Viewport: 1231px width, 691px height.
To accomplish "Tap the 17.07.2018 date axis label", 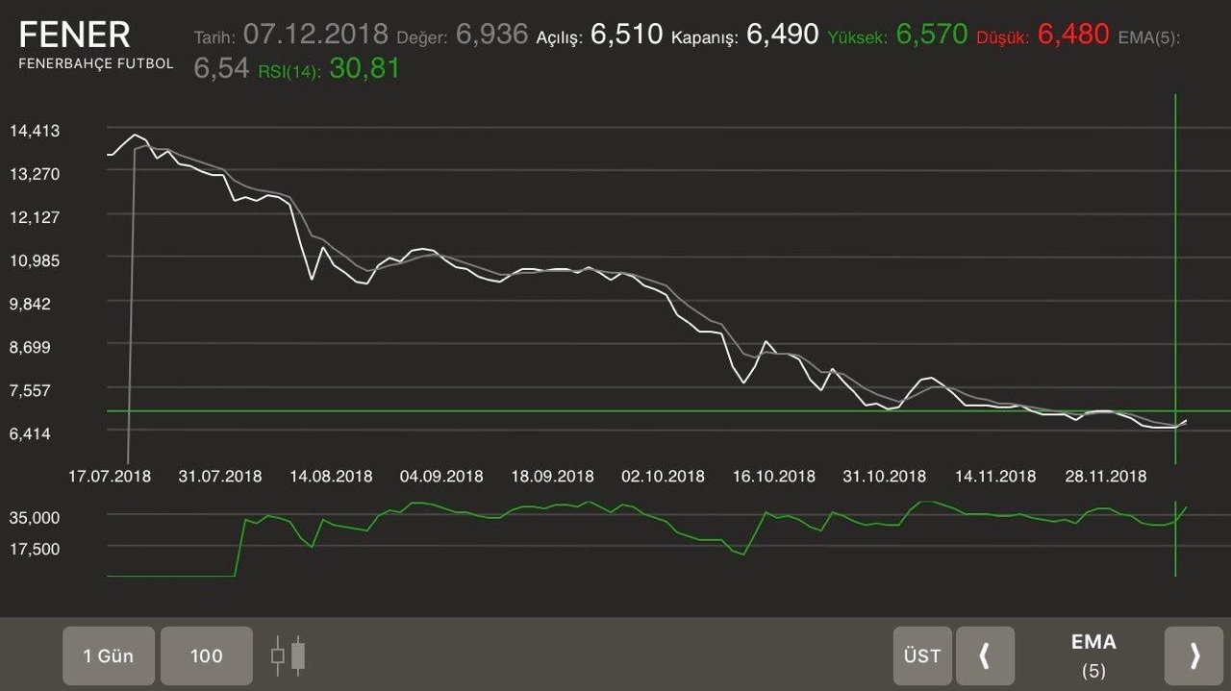I will click(x=110, y=476).
